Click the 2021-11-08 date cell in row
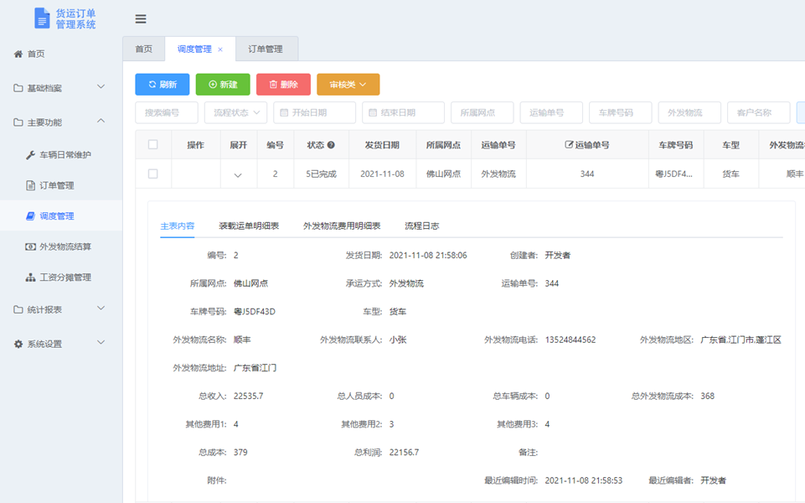Image resolution: width=805 pixels, height=503 pixels. (x=382, y=174)
